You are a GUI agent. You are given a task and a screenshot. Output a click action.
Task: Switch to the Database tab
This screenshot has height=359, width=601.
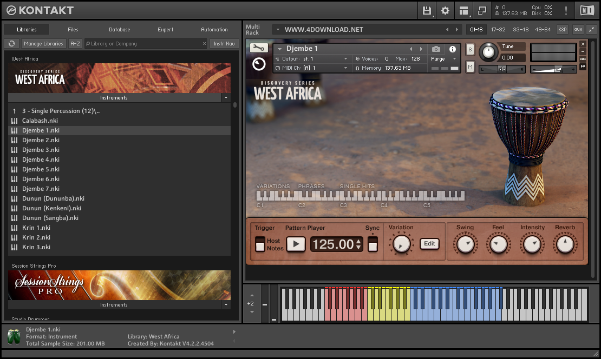[x=119, y=30]
